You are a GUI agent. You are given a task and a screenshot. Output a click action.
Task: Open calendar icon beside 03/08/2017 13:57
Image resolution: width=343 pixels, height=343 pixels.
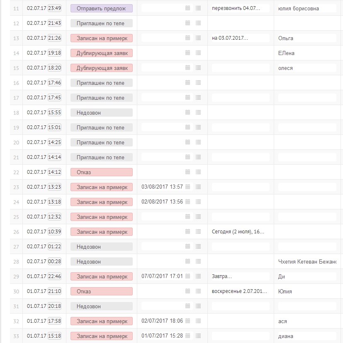187,187
